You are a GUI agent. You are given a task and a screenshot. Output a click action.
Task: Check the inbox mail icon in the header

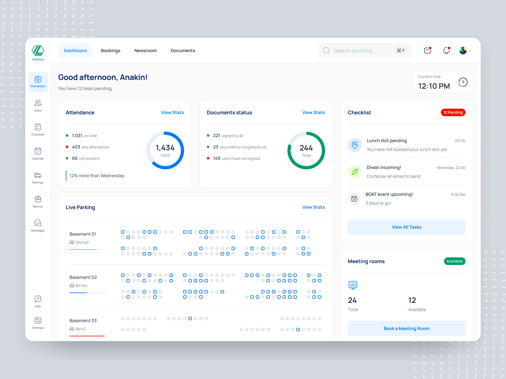[x=427, y=51]
